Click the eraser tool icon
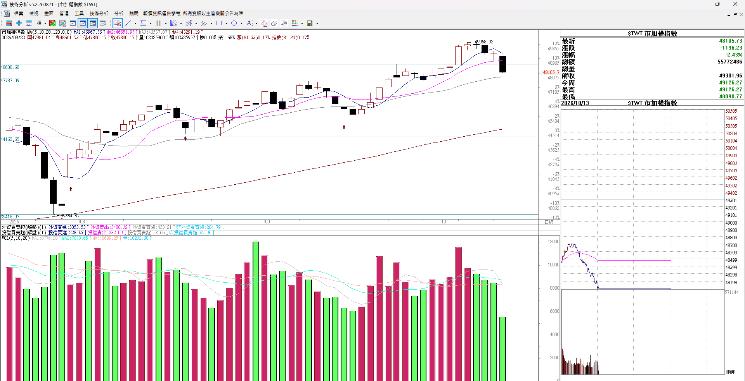Screen dimensions: 745x381 [274, 23]
